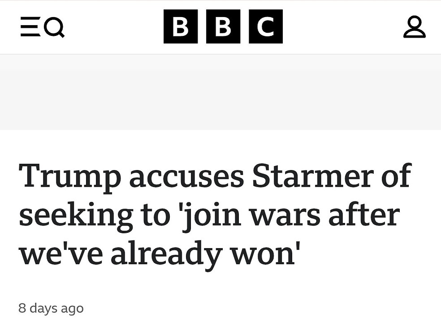The width and height of the screenshot is (441, 323).
Task: Open the hamburger navigation menu icon
Action: (x=30, y=27)
